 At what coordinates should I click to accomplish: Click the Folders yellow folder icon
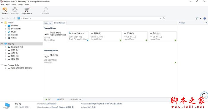pos(5,23)
